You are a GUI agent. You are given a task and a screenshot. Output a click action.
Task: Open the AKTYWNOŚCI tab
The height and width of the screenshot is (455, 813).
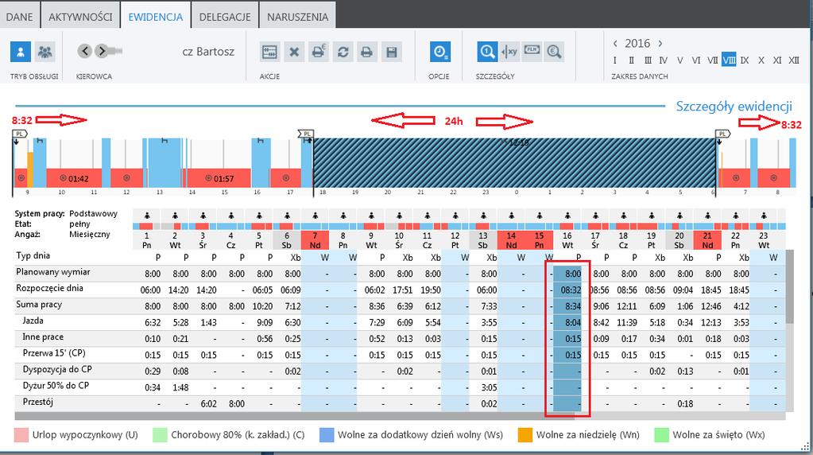(80, 17)
